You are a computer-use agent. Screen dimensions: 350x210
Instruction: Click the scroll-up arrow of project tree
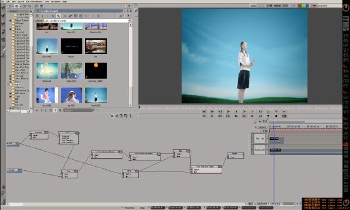point(31,15)
